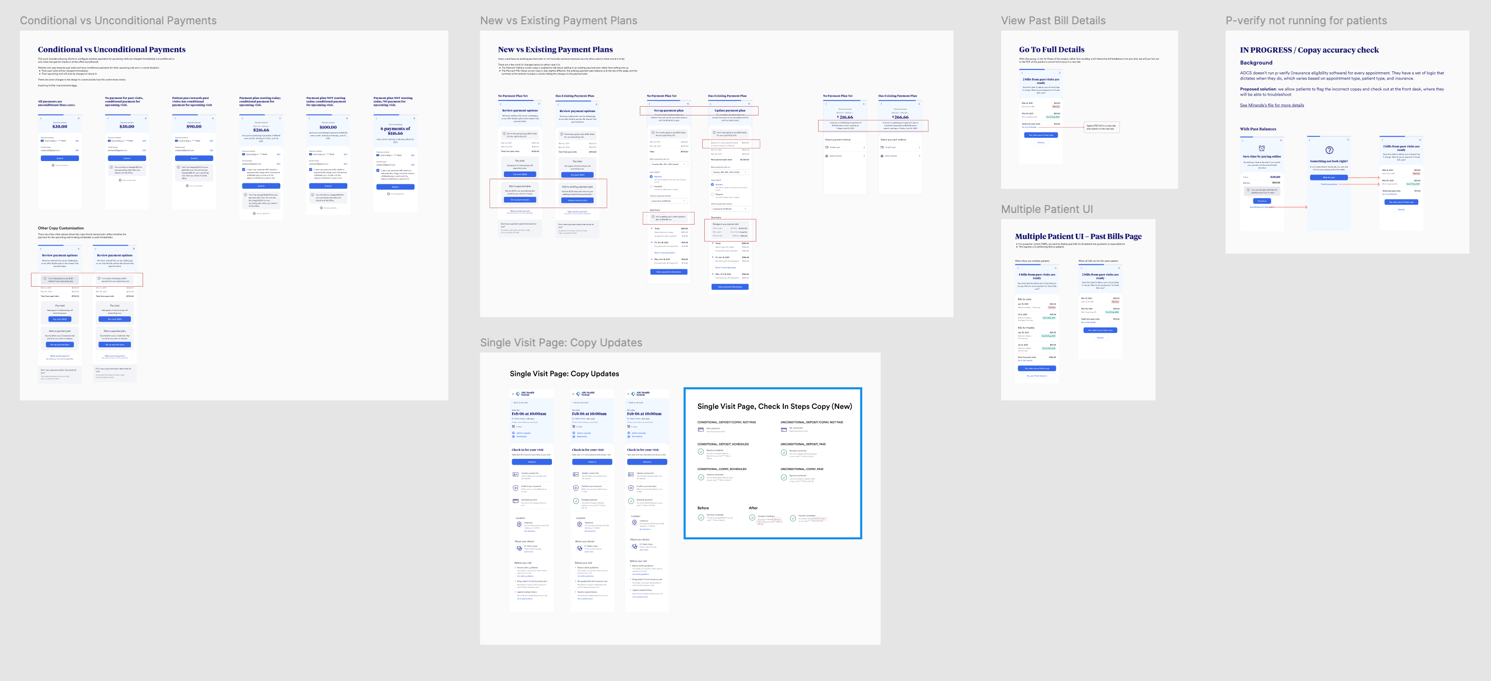Click the question mark icon above Something not look right?
This screenshot has width=1491, height=681.
[x=1329, y=150]
